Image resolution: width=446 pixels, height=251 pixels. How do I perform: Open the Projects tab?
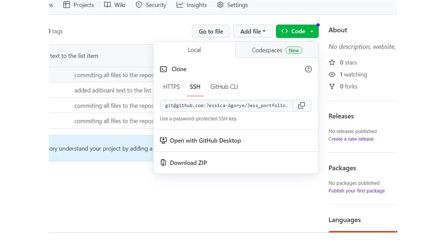78,5
